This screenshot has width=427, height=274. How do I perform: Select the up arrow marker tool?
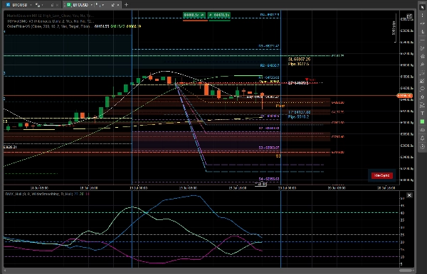(x=422, y=97)
